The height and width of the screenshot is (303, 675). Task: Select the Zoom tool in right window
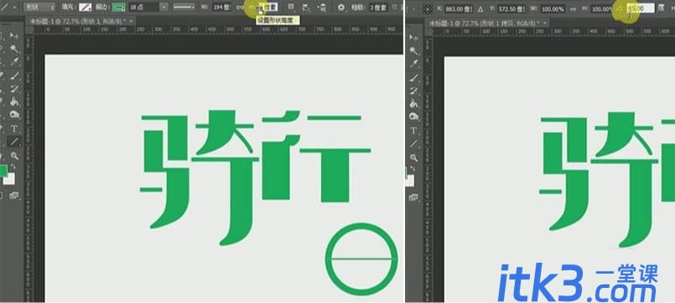(x=414, y=157)
